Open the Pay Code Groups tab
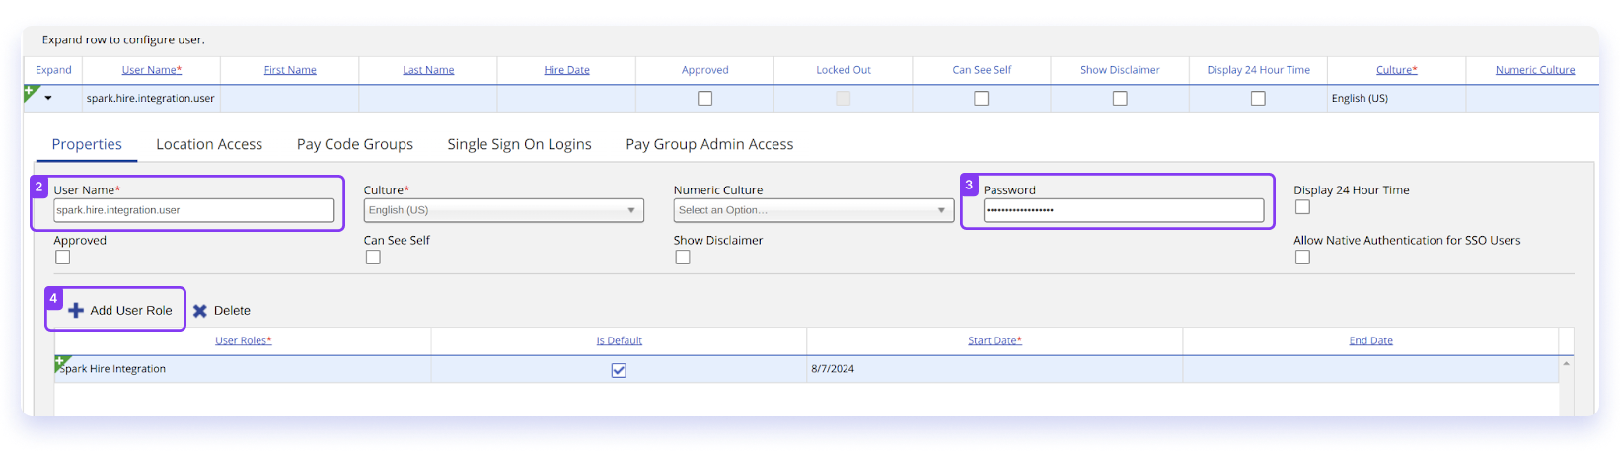This screenshot has height=451, width=1620. [355, 144]
